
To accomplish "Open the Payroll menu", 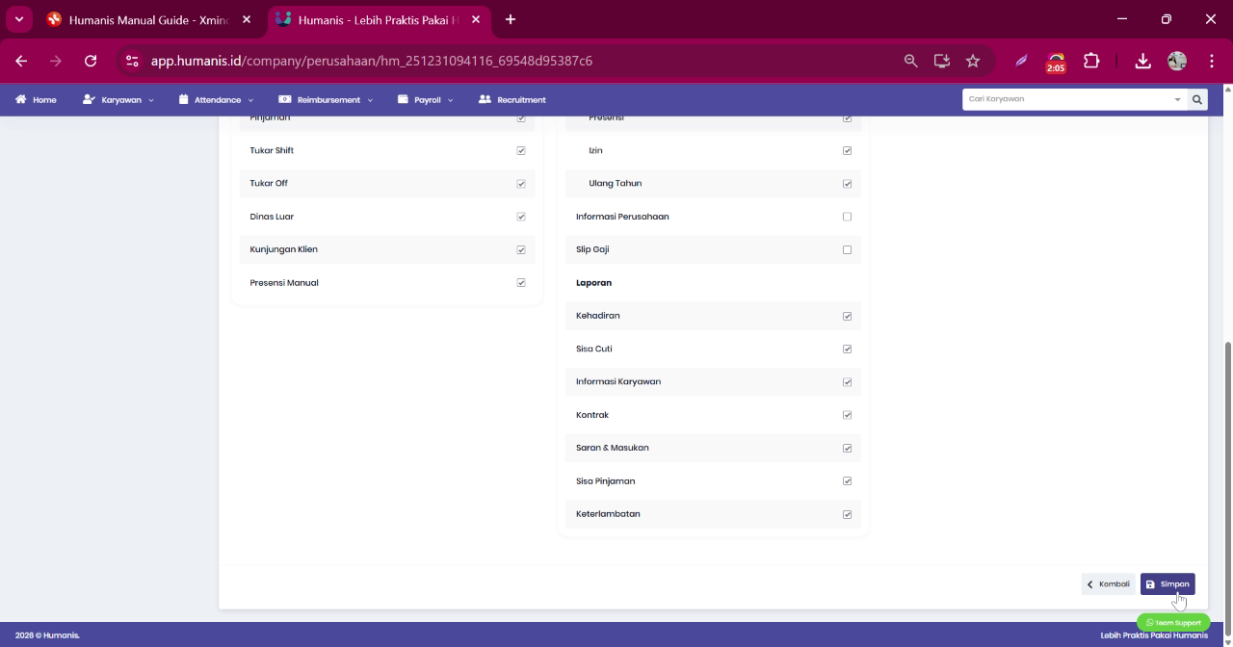I will [425, 99].
